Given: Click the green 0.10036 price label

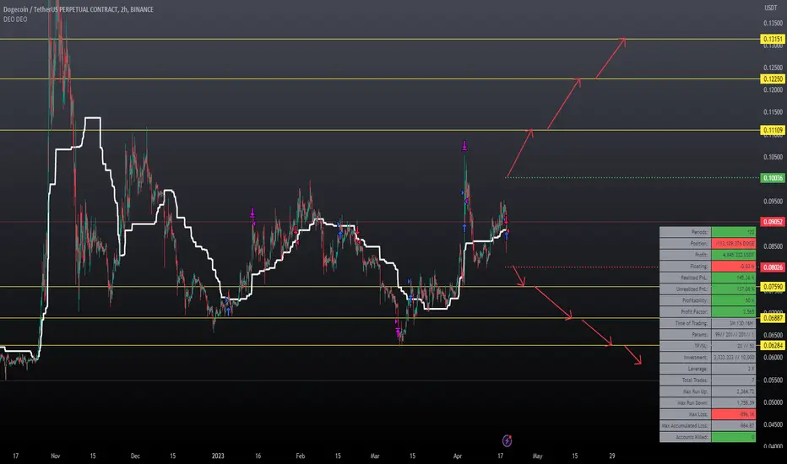Looking at the screenshot, I should 773,178.
